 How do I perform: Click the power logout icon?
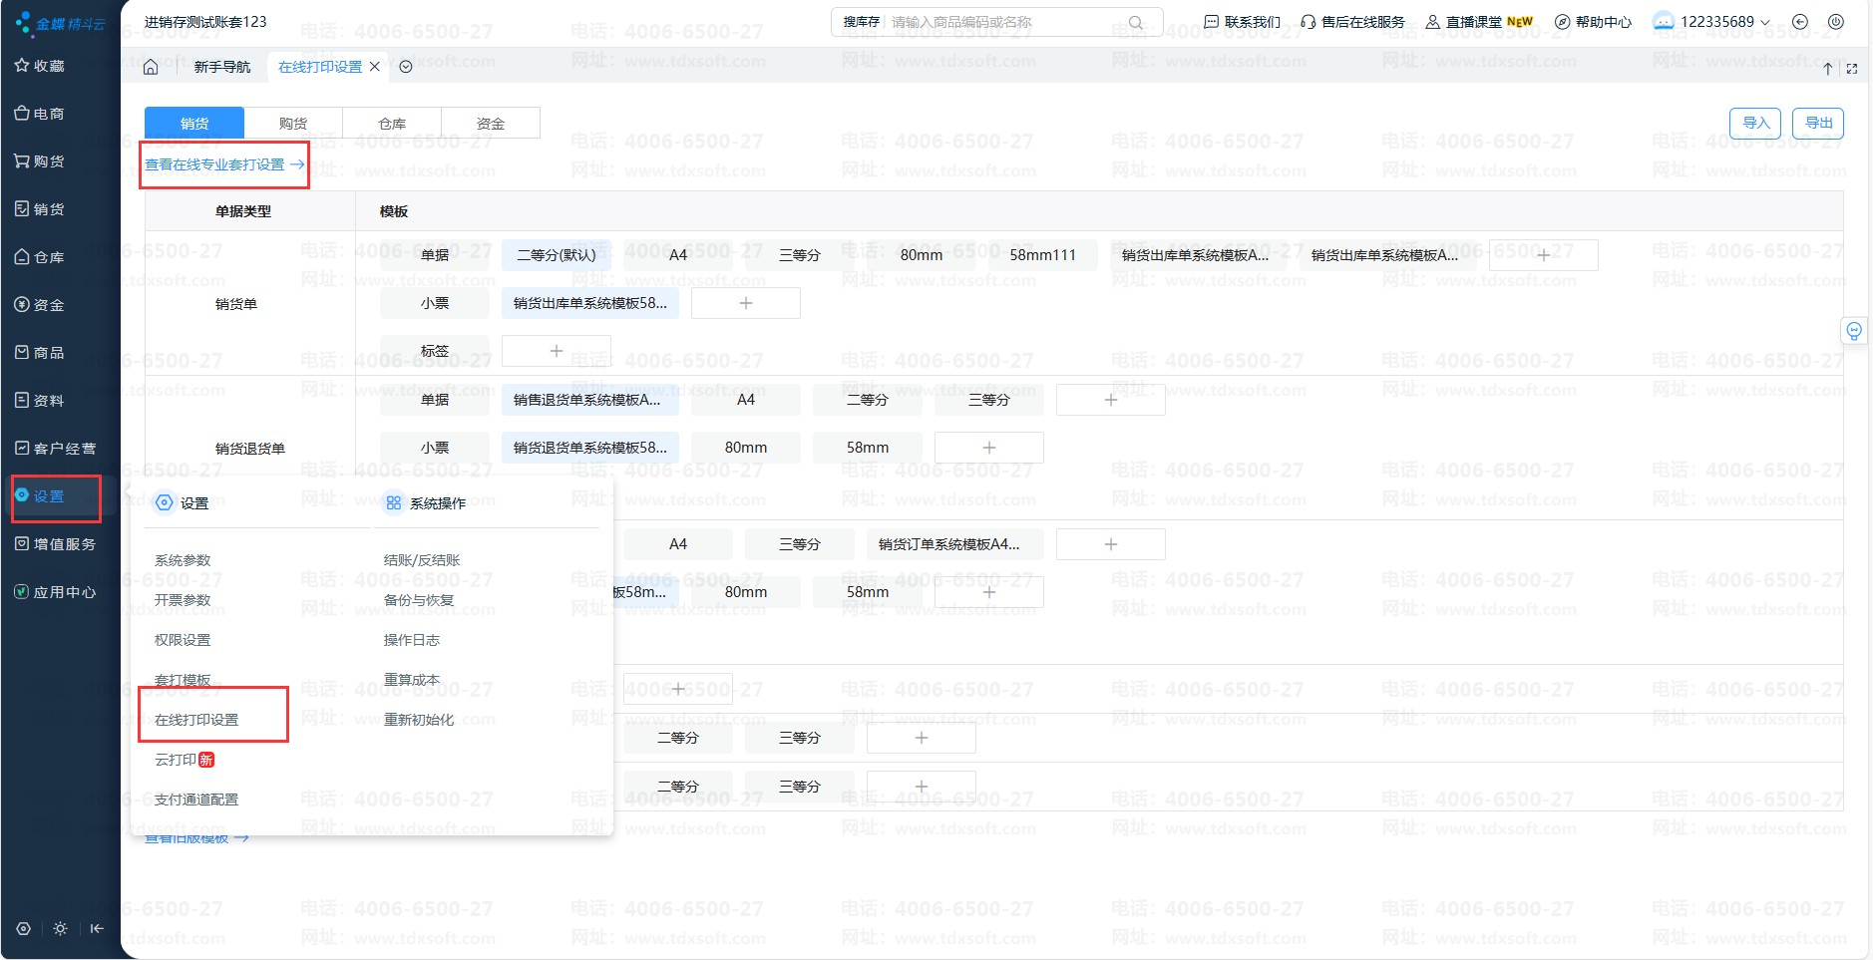(x=1835, y=22)
